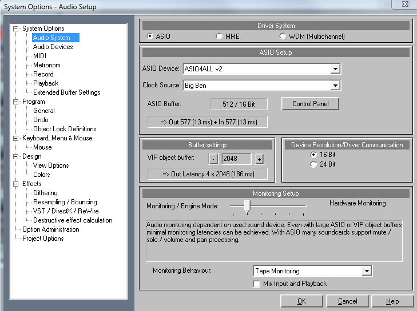
Task: Open MIDI settings page
Action: pos(39,56)
